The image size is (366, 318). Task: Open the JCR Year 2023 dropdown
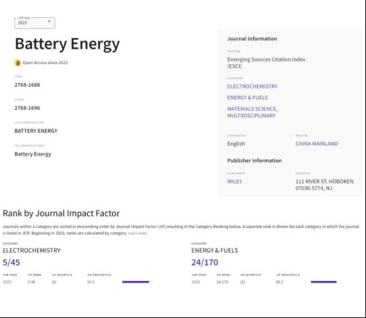click(x=35, y=23)
